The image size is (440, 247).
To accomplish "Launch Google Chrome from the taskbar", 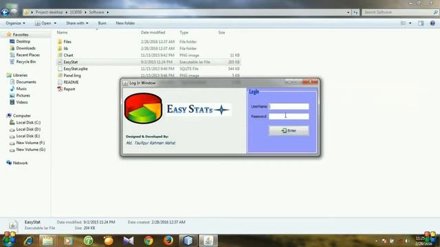I will coord(148,241).
